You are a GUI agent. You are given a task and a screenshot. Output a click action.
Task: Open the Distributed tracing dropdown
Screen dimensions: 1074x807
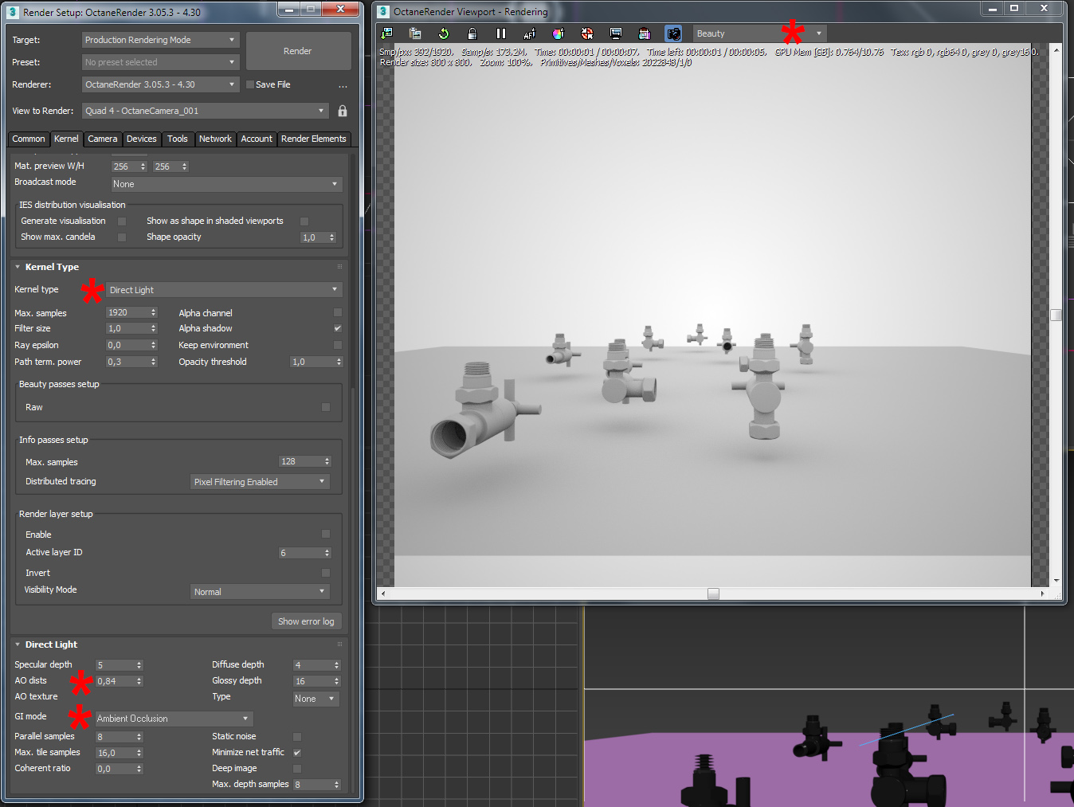pyautogui.click(x=260, y=482)
